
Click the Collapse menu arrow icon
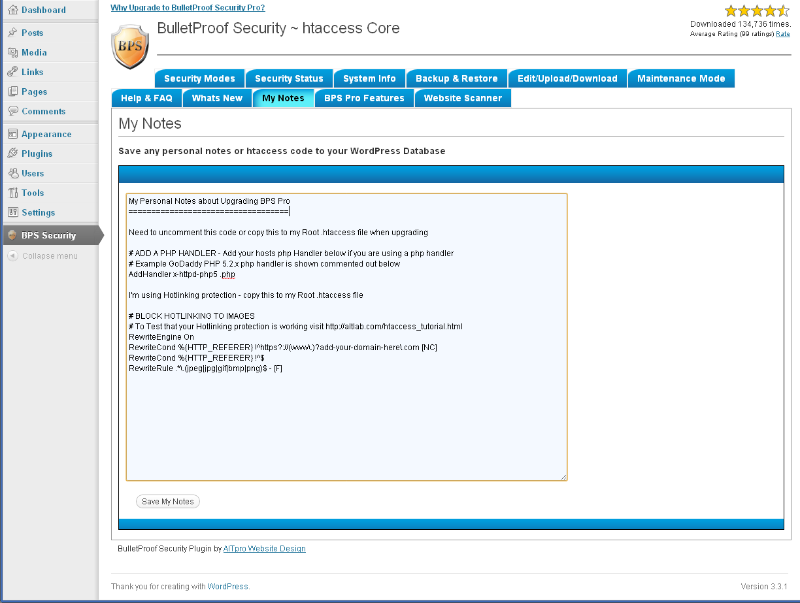[x=12, y=256]
